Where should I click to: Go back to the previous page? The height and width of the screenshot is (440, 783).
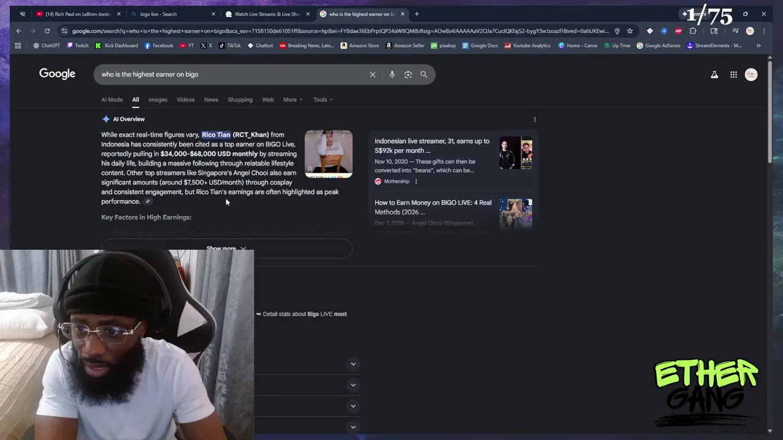[x=19, y=31]
